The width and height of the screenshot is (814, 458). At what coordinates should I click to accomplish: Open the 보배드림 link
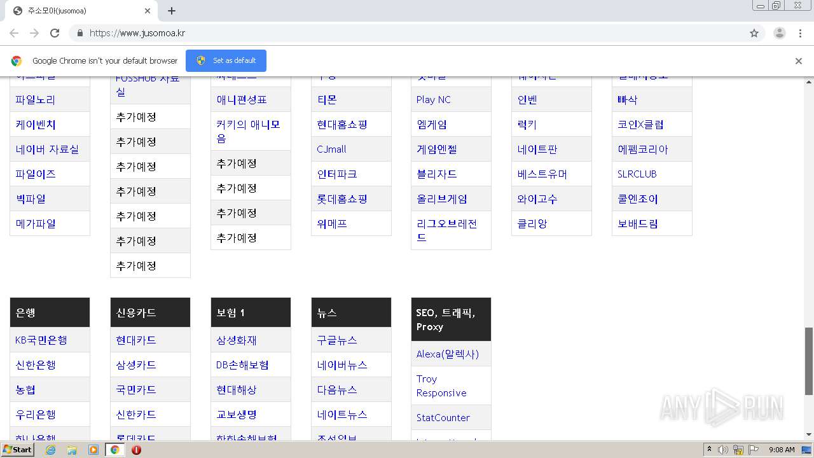click(x=638, y=224)
